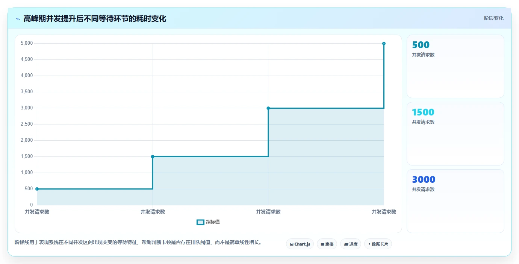519x264 pixels.
Task: Click the data point at value 1,500
Action: (x=153, y=156)
